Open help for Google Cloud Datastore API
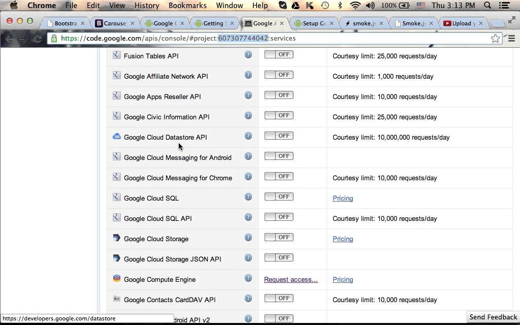Viewport: 520px width, 325px height. click(x=248, y=136)
